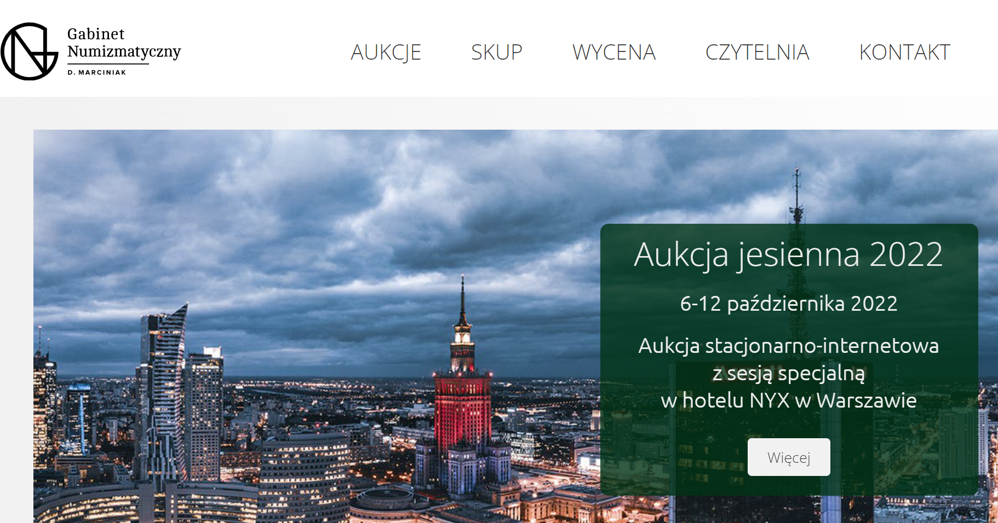Click the D. MARCINIAK logo subtitle
The width and height of the screenshot is (998, 523).
coord(97,72)
